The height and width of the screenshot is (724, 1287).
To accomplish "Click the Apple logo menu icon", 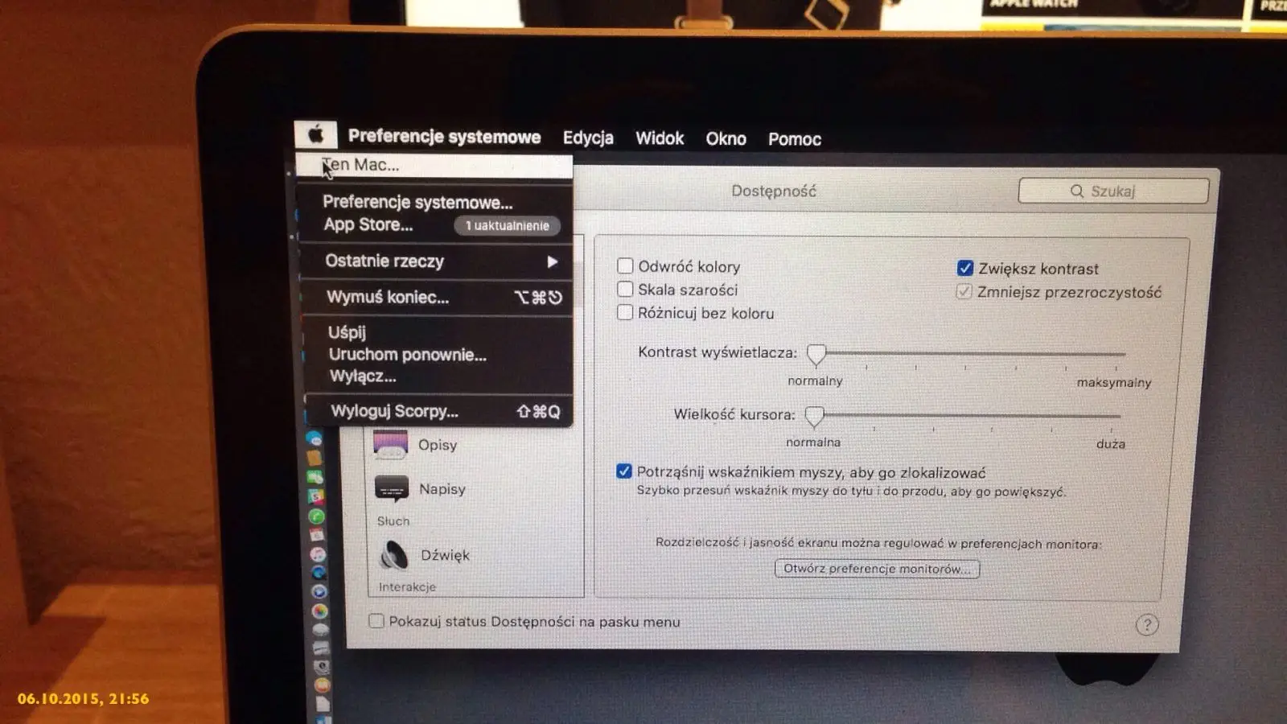I will [315, 134].
